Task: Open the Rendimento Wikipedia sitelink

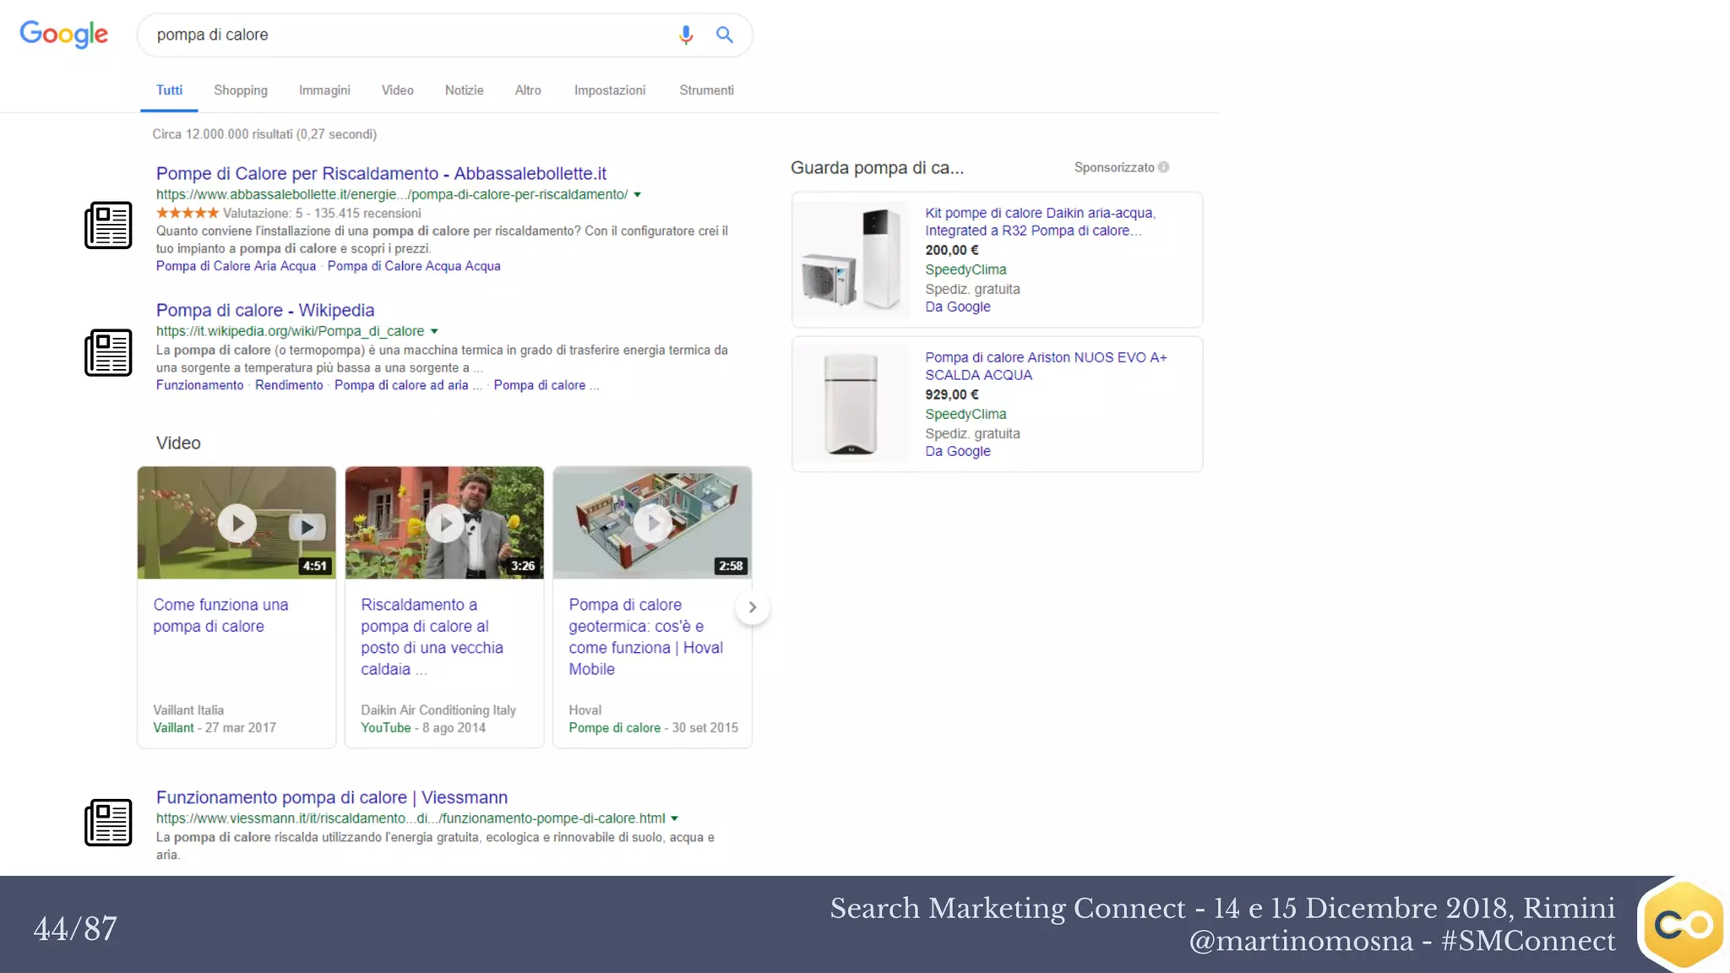Action: tap(289, 385)
